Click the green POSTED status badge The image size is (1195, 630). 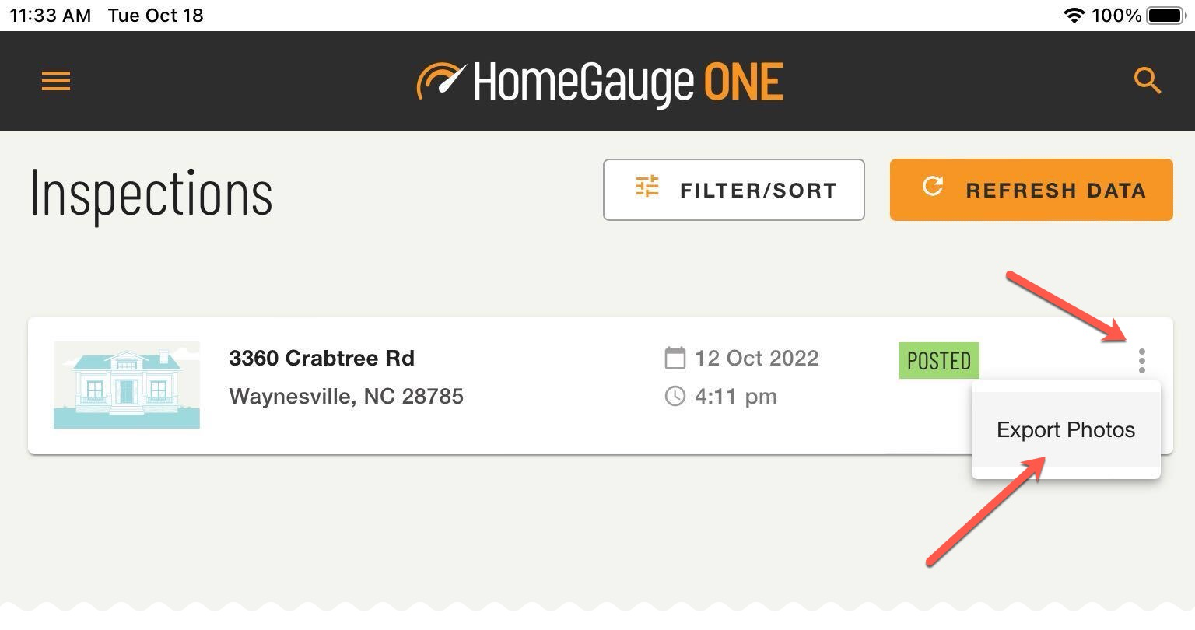[939, 361]
